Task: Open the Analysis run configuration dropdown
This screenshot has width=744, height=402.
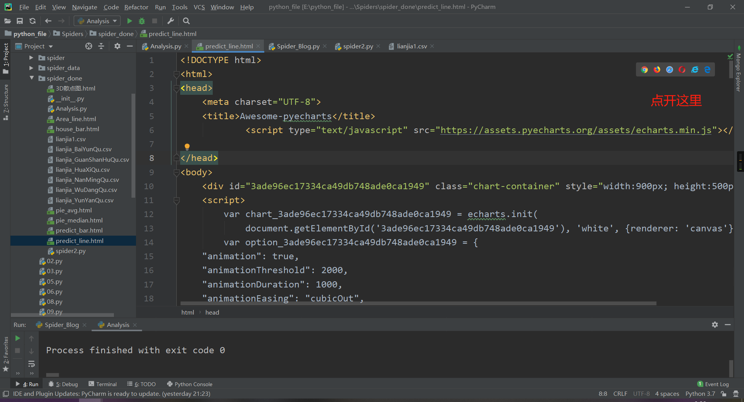Action: pos(97,21)
